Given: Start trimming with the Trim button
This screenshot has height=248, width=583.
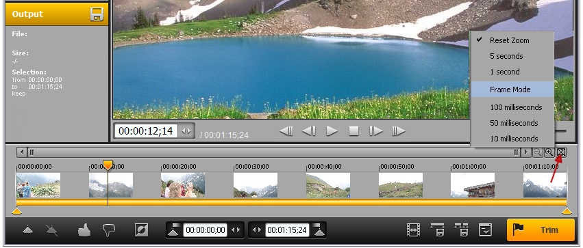Looking at the screenshot, I should pyautogui.click(x=541, y=230).
